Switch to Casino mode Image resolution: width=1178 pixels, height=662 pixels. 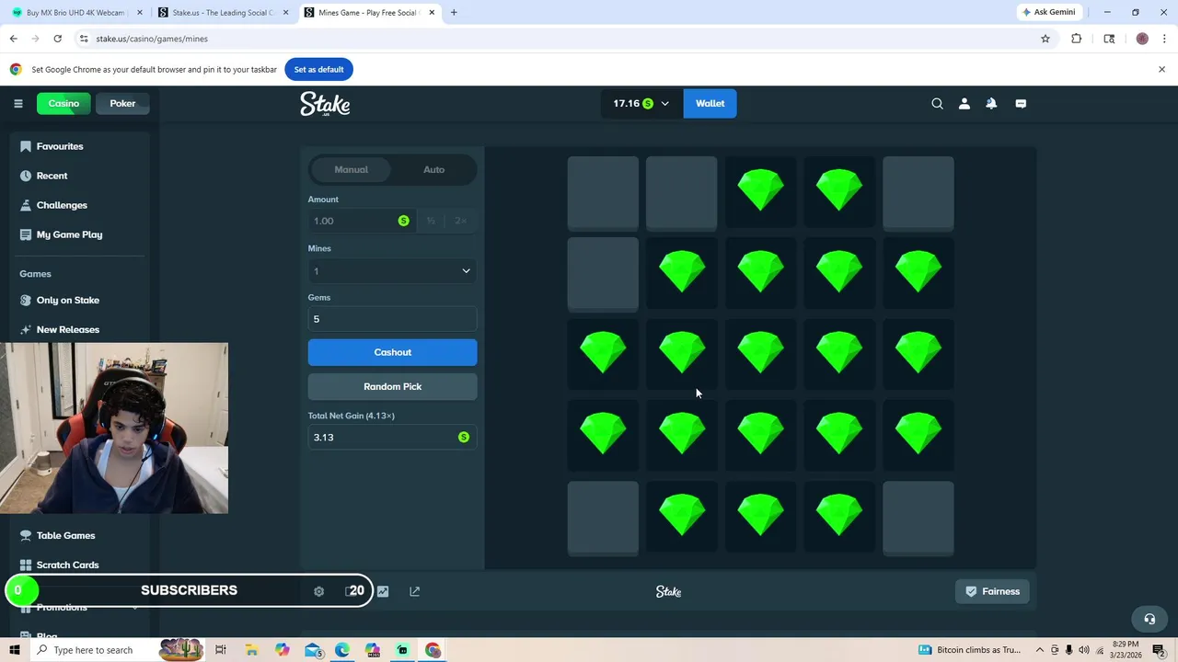pos(64,104)
